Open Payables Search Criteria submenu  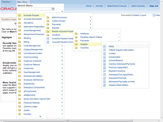click(x=91, y=37)
